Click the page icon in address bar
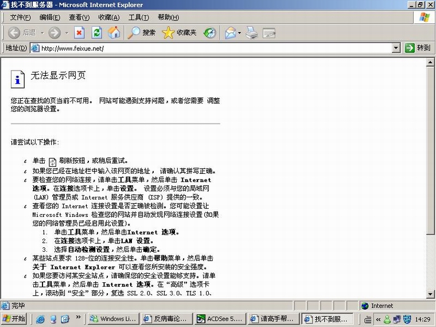 tap(35, 48)
